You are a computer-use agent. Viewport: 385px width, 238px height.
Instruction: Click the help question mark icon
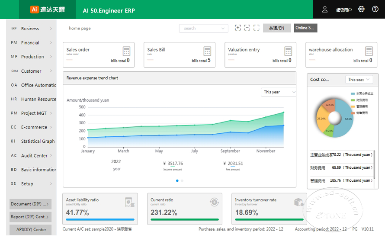(375, 10)
